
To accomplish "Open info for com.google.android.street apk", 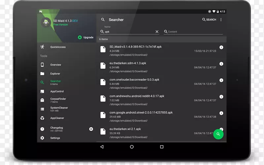I will click(221, 113).
